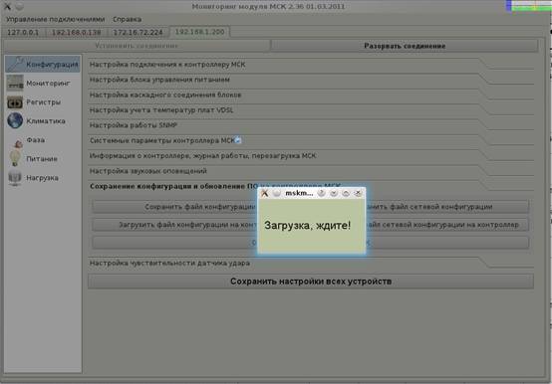
Task: Switch to the 172.16.72.224 tab
Action: coord(138,32)
